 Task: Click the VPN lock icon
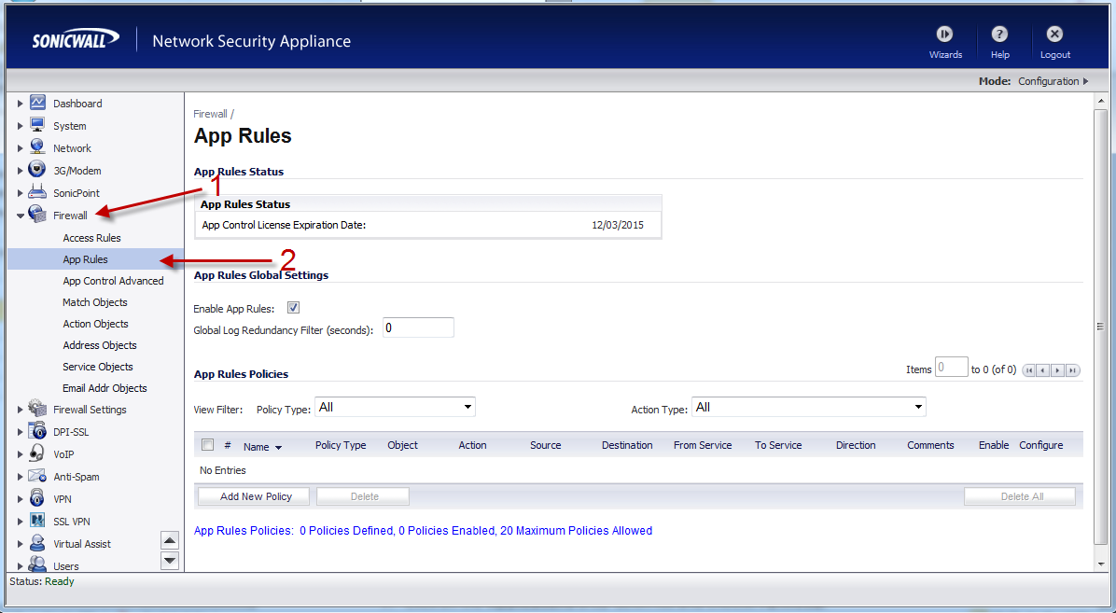pos(37,498)
